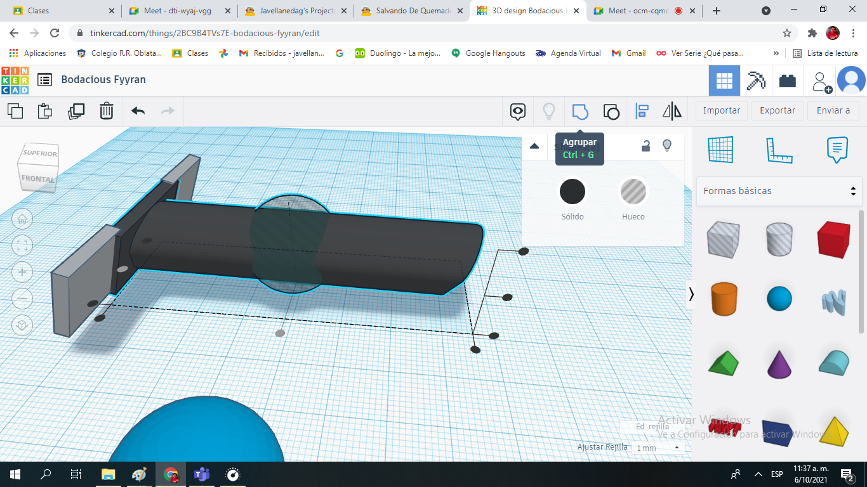Screen dimensions: 867x487
Task: Undo the last action
Action: pos(138,111)
